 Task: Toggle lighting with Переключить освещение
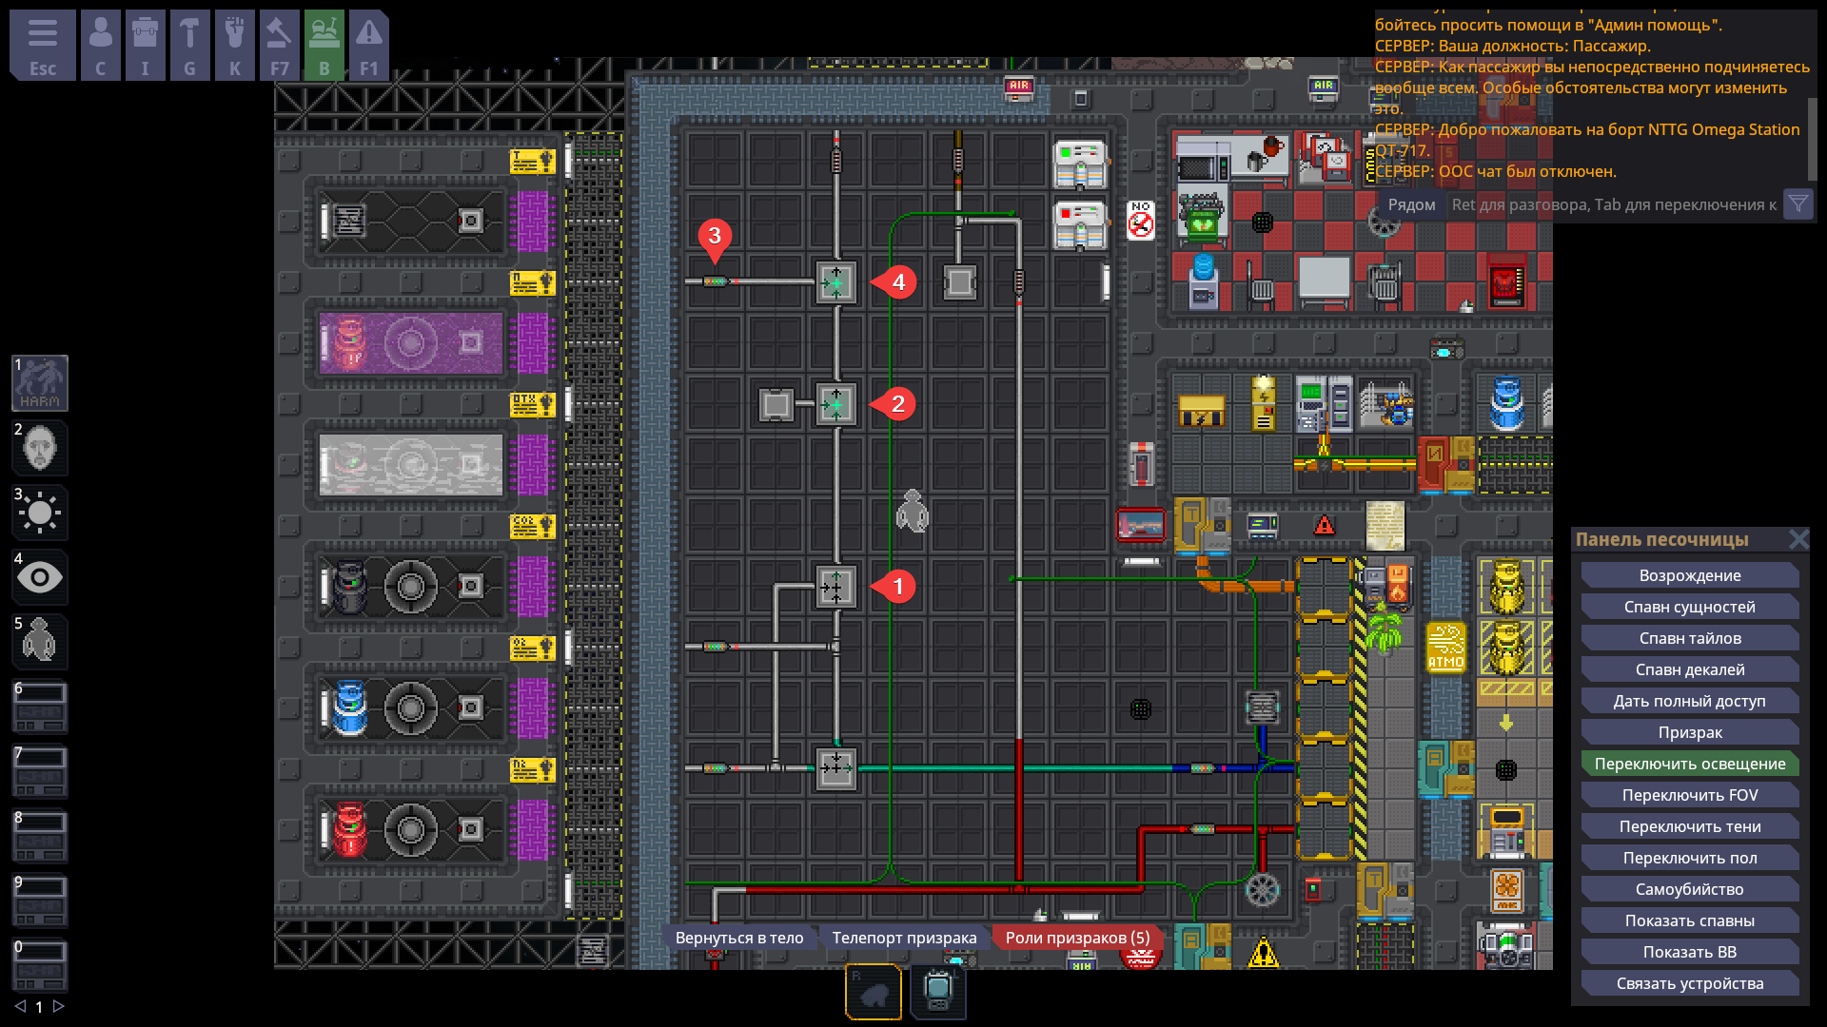point(1689,764)
